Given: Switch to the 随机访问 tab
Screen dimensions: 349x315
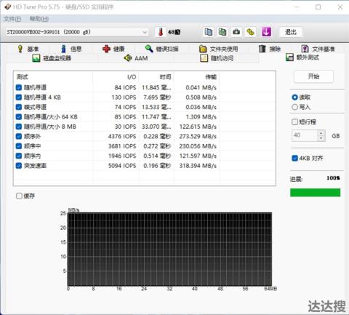Looking at the screenshot, I should (x=217, y=58).
